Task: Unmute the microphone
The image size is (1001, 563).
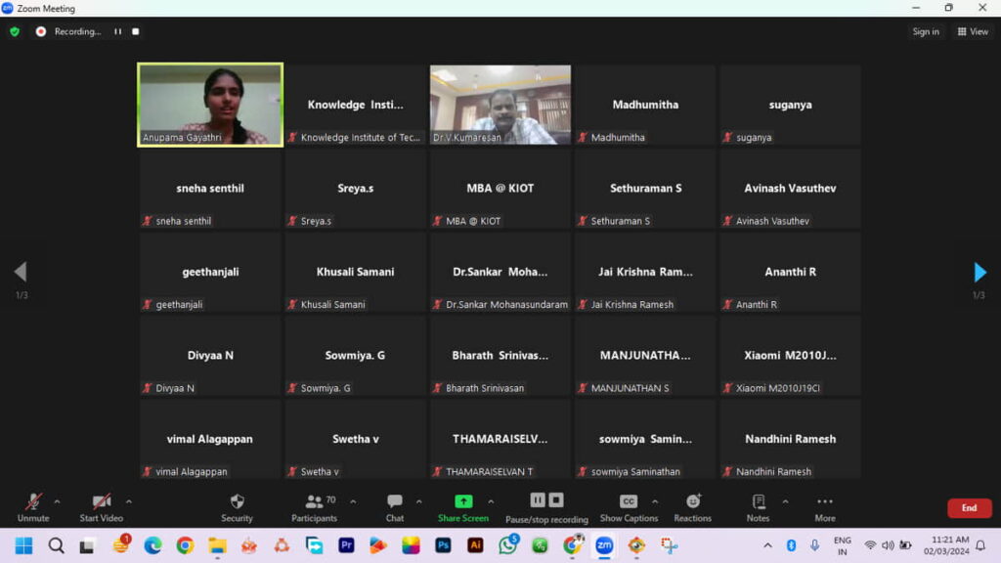Action: [x=33, y=507]
